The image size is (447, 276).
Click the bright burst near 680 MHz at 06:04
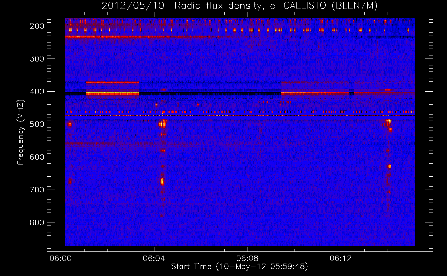[x=162, y=181]
